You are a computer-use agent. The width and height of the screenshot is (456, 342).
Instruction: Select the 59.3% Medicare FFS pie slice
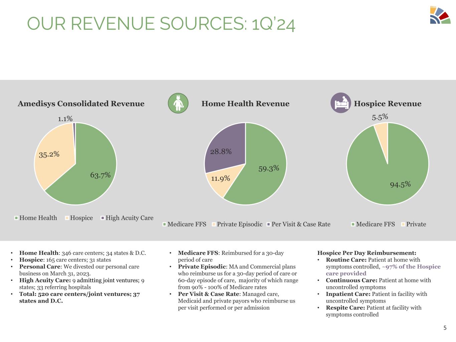click(x=264, y=170)
